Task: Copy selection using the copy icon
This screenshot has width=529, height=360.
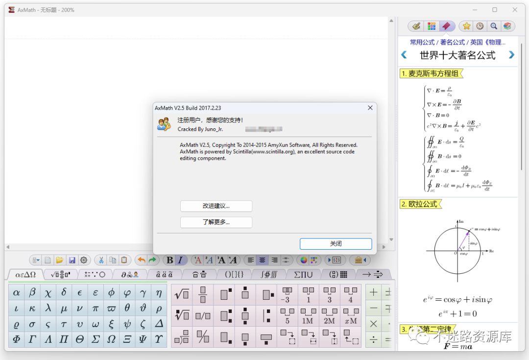Action: (113, 260)
